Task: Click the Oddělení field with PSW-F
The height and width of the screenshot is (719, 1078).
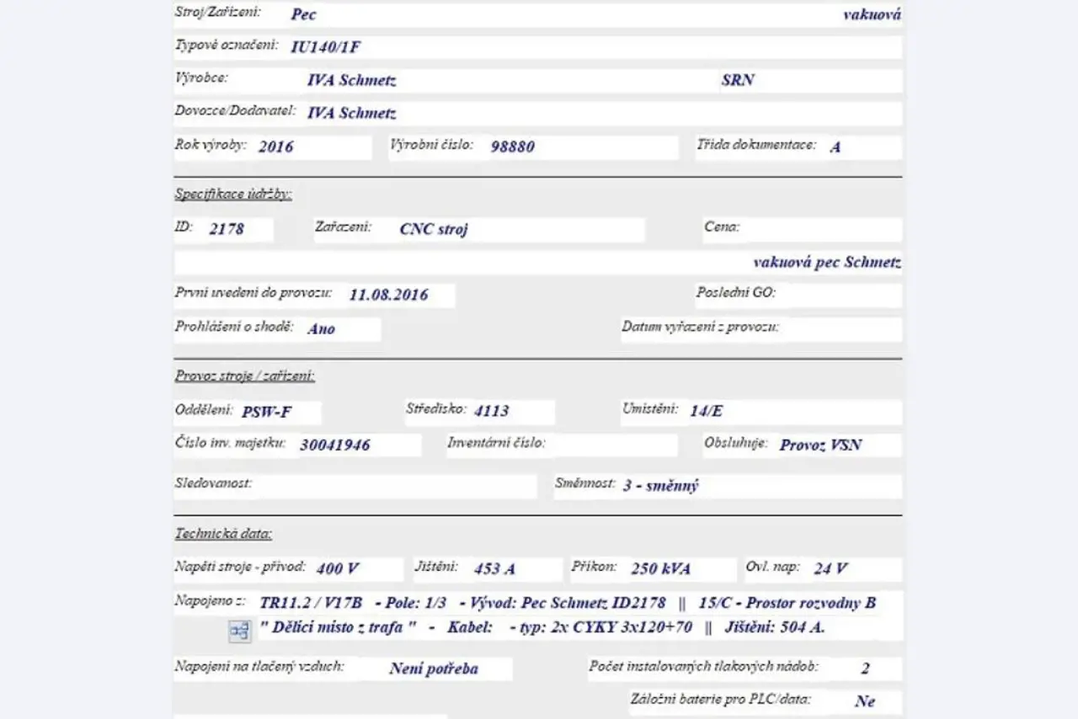Action: point(279,413)
